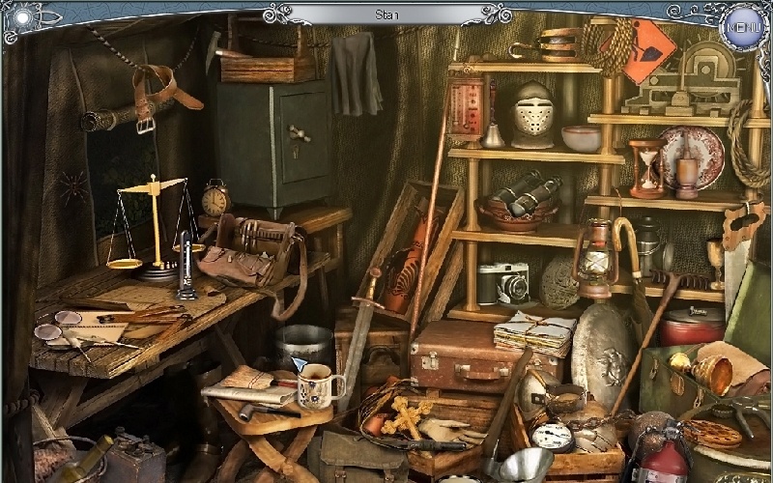The image size is (773, 483).
Task: Click the folded newspaper on stool
Action: coord(248,393)
